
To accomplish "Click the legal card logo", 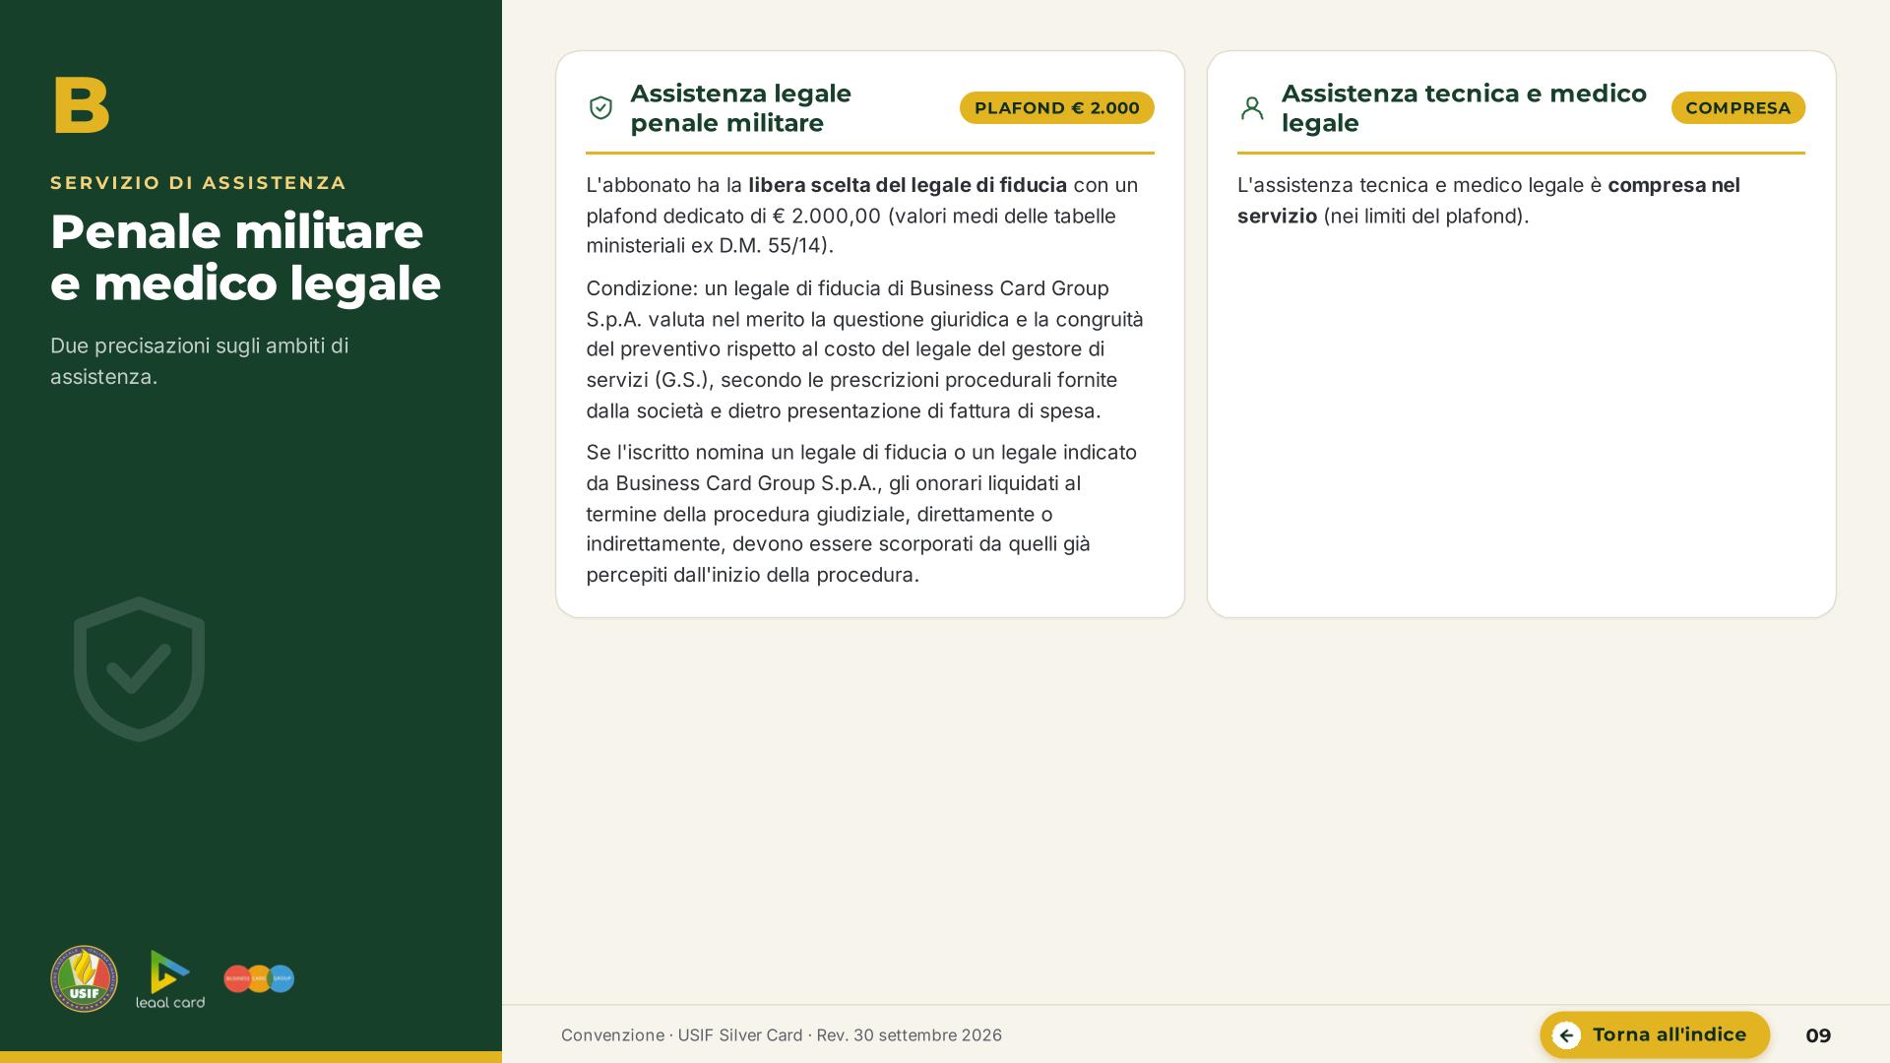I will click(x=170, y=978).
